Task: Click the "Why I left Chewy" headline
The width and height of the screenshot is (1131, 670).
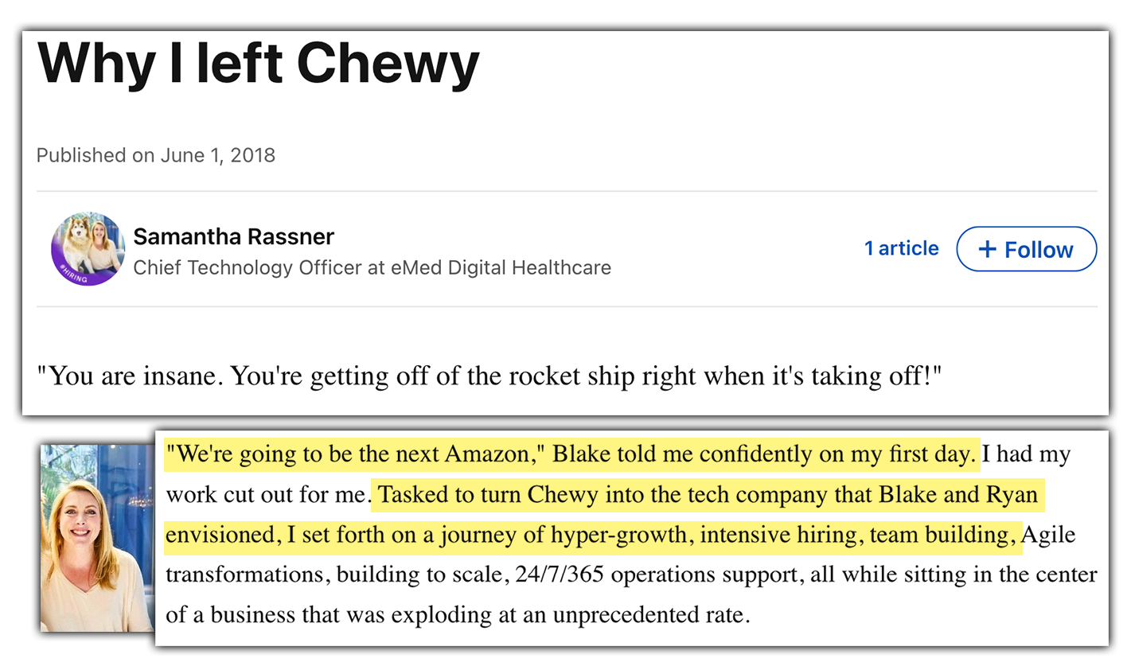Action: (x=258, y=64)
